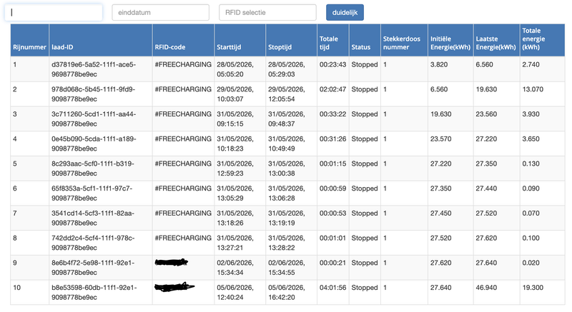Click the empty start date field
Image resolution: width=572 pixels, height=312 pixels.
[54, 12]
